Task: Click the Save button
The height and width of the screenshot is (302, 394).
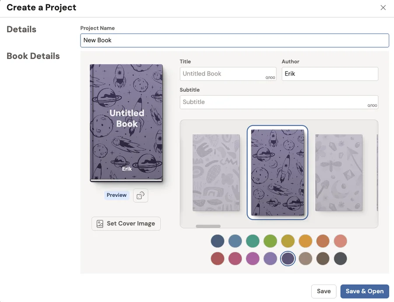Action: (324, 291)
